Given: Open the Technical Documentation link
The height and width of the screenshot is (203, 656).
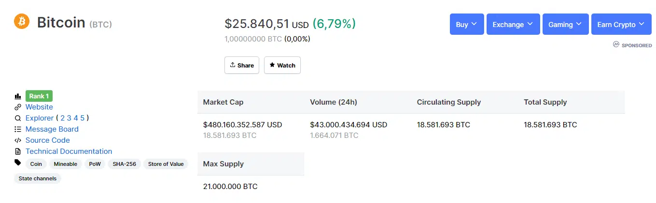Looking at the screenshot, I should click(x=69, y=151).
